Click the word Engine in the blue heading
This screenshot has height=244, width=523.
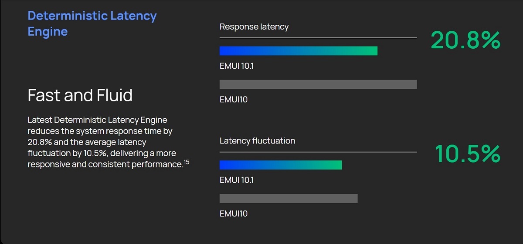[x=48, y=32]
